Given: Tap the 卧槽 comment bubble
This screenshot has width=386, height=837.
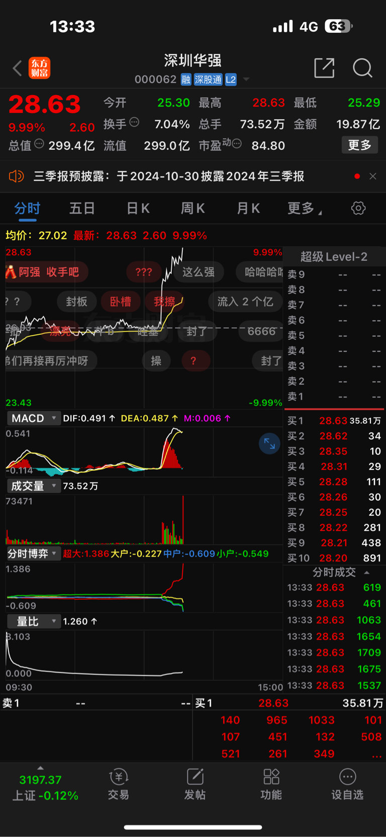Looking at the screenshot, I should point(120,302).
